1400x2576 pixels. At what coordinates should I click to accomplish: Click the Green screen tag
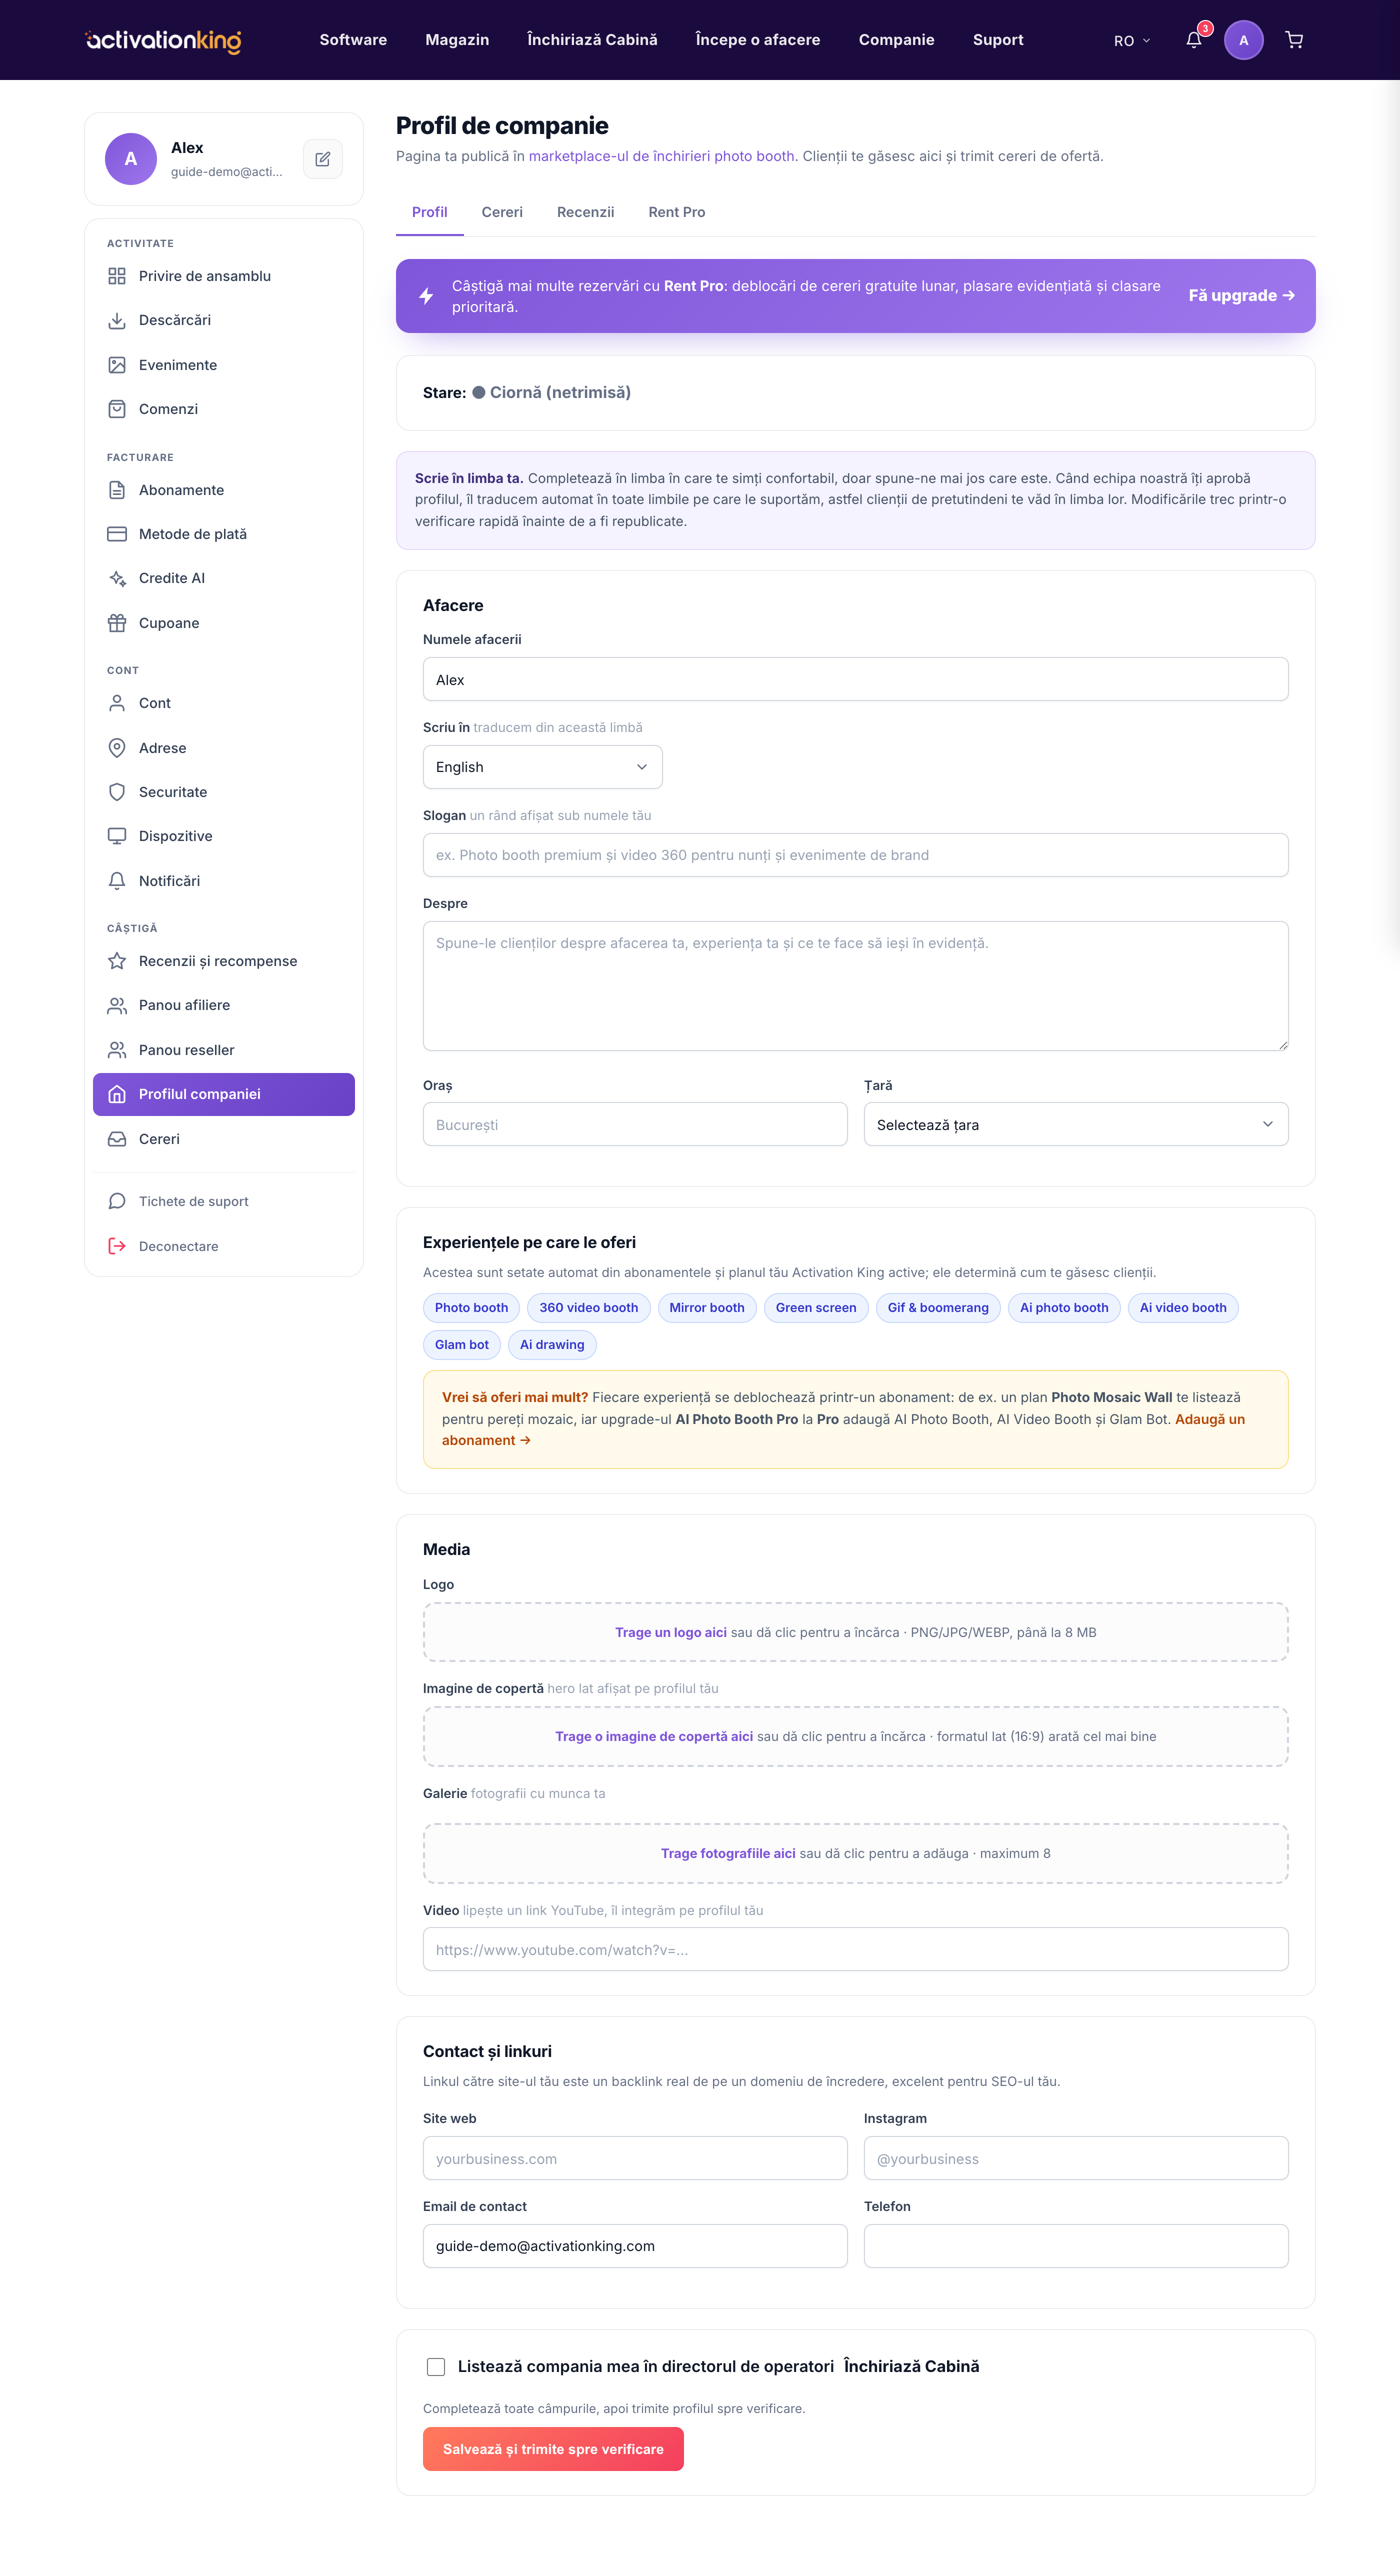pos(816,1308)
